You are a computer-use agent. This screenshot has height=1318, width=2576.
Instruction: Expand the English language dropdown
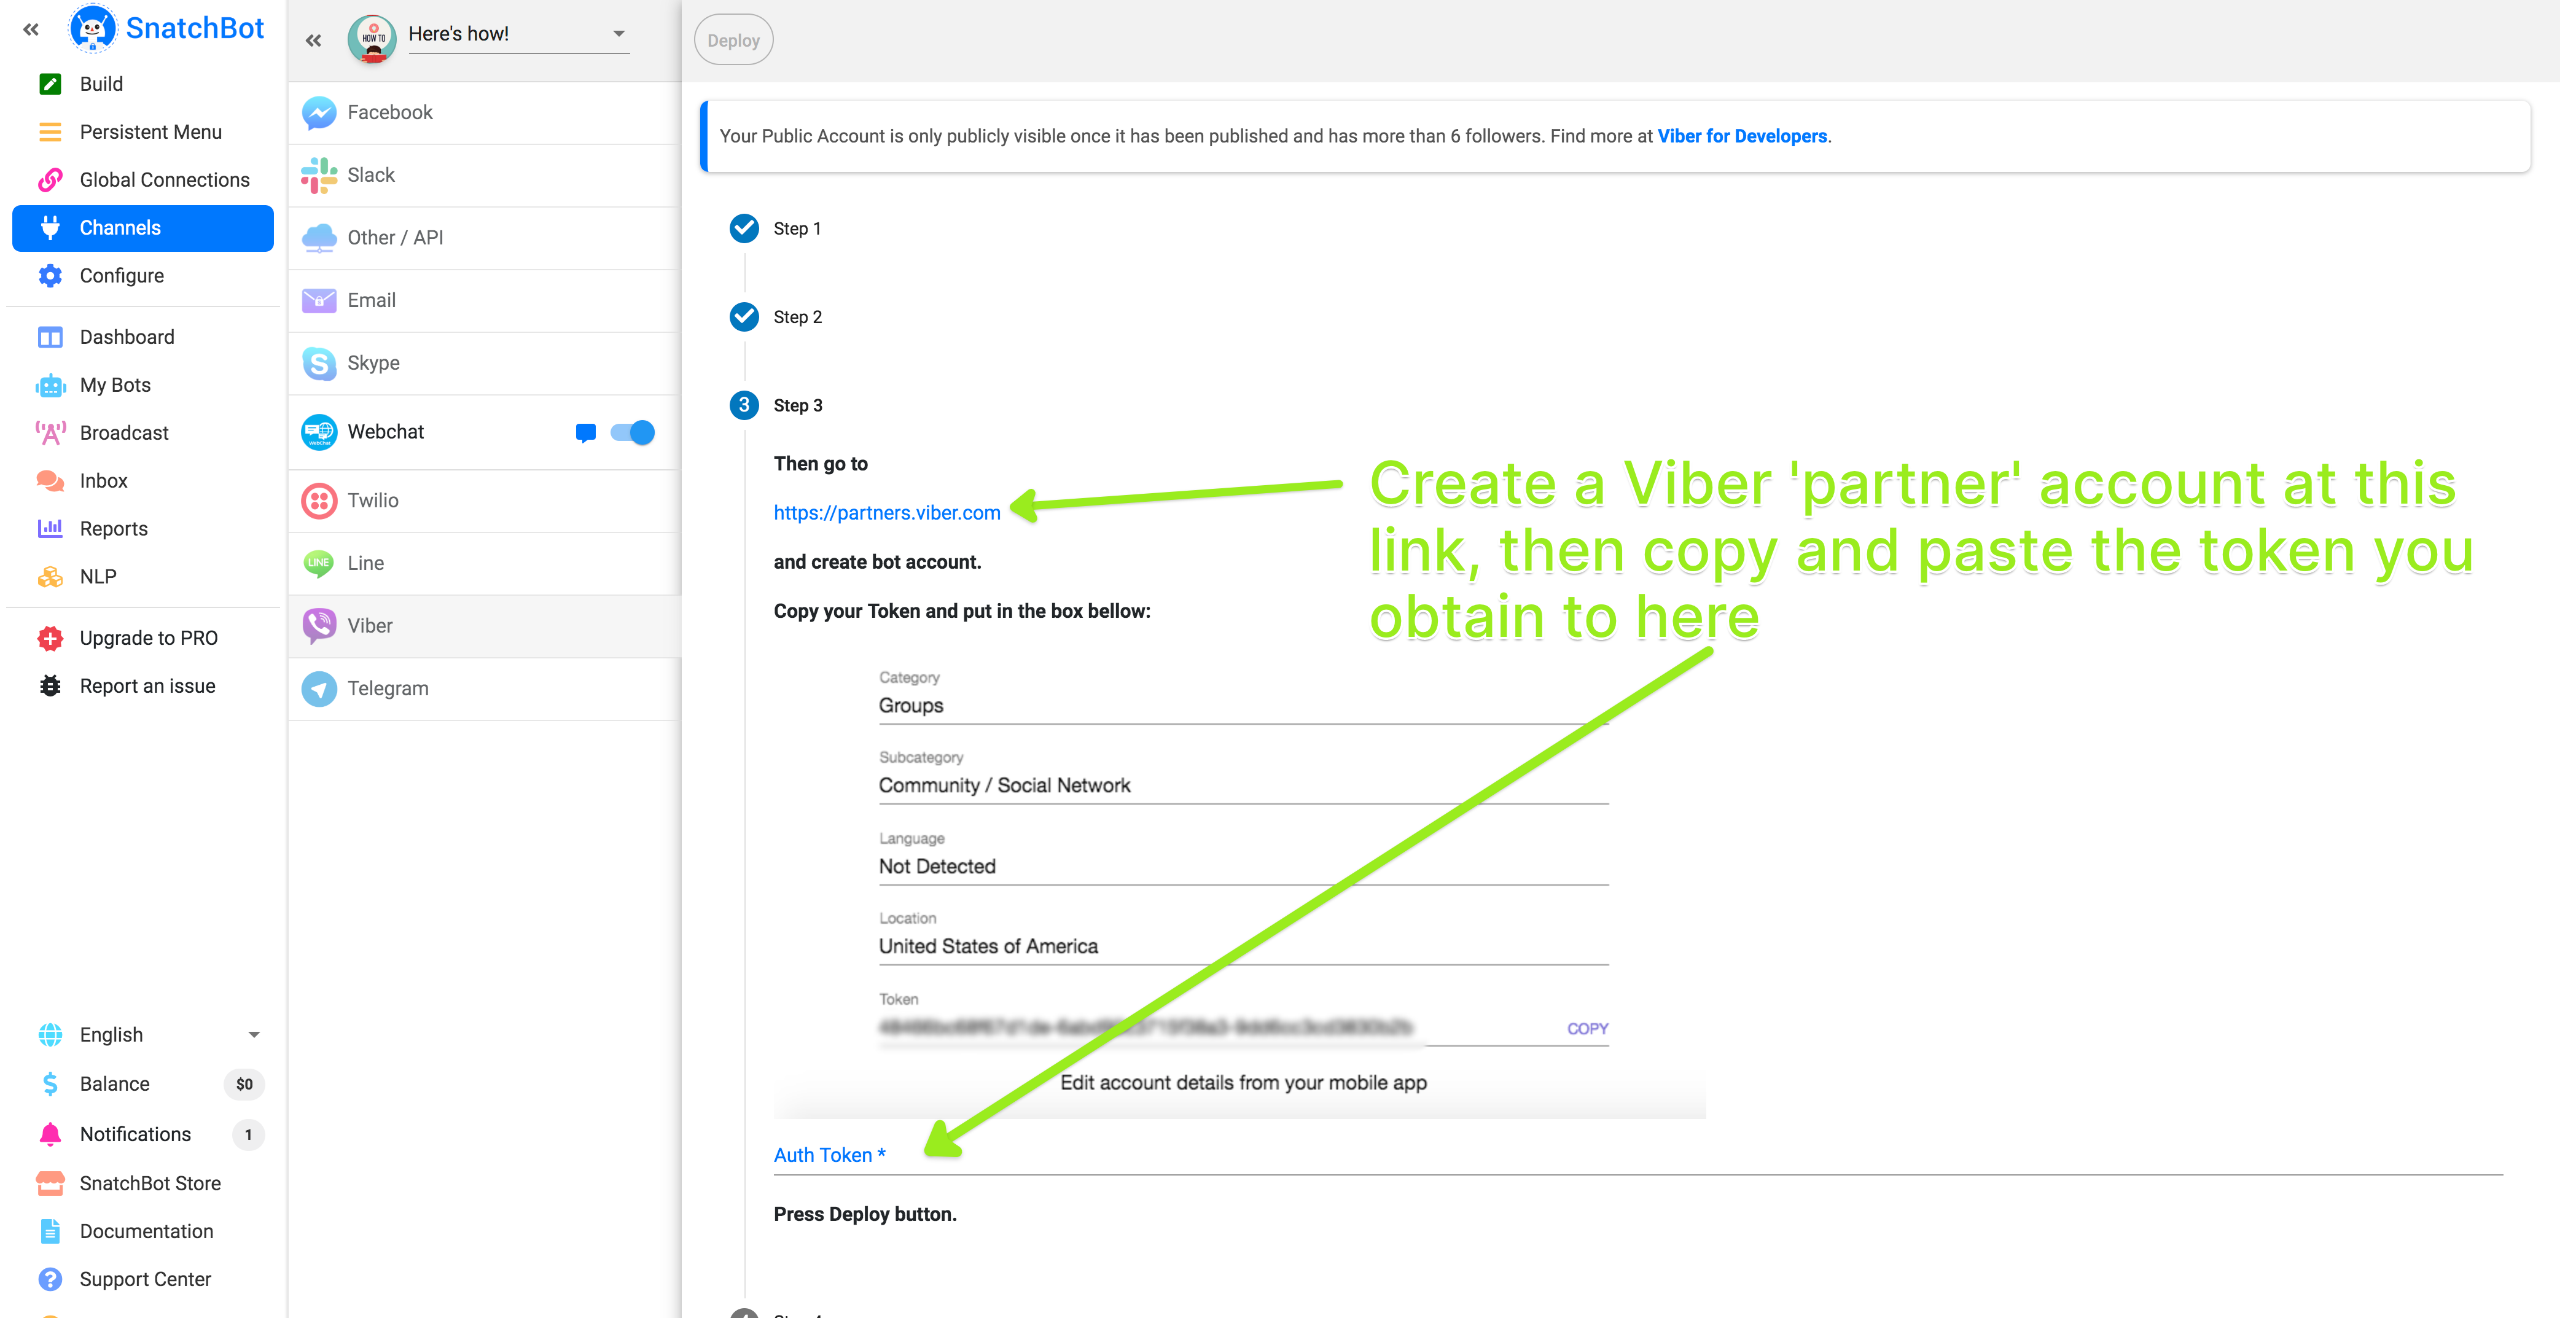coord(253,1035)
